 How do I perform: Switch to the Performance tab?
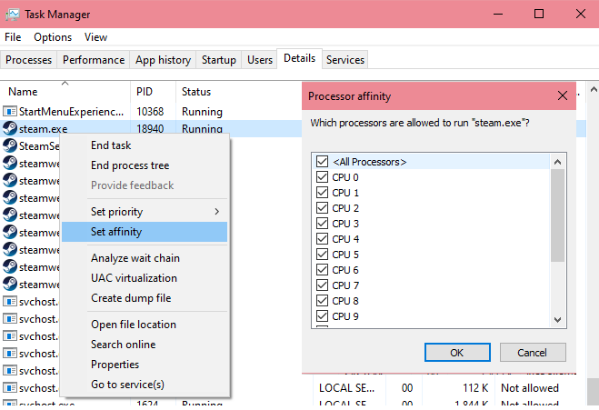94,60
